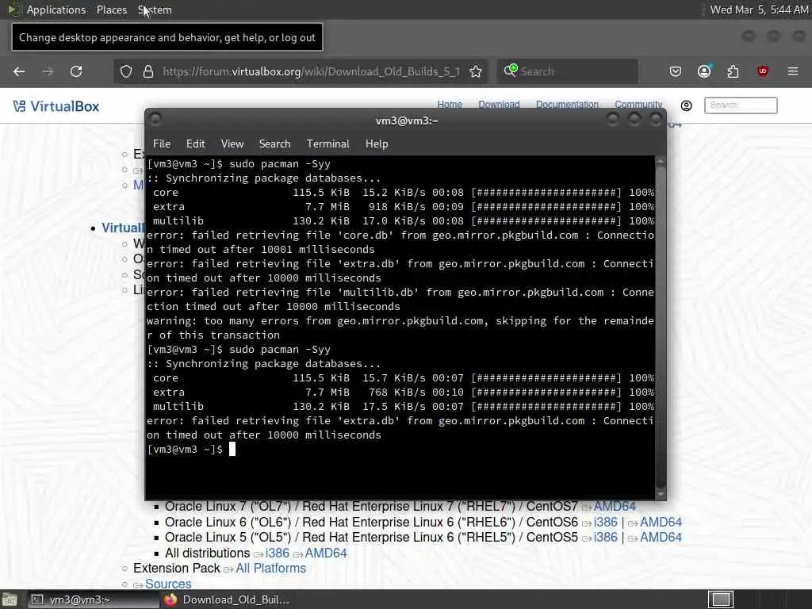Click i386 link for Oracle Linux 6
Image resolution: width=812 pixels, height=609 pixels.
click(x=605, y=522)
